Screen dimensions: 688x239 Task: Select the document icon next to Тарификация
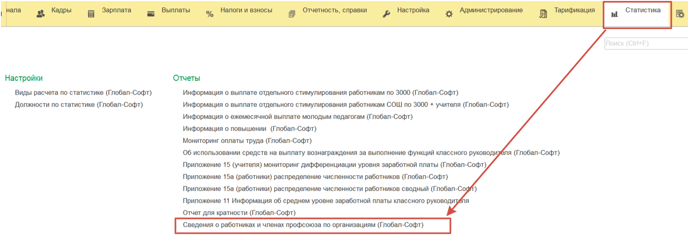point(543,14)
